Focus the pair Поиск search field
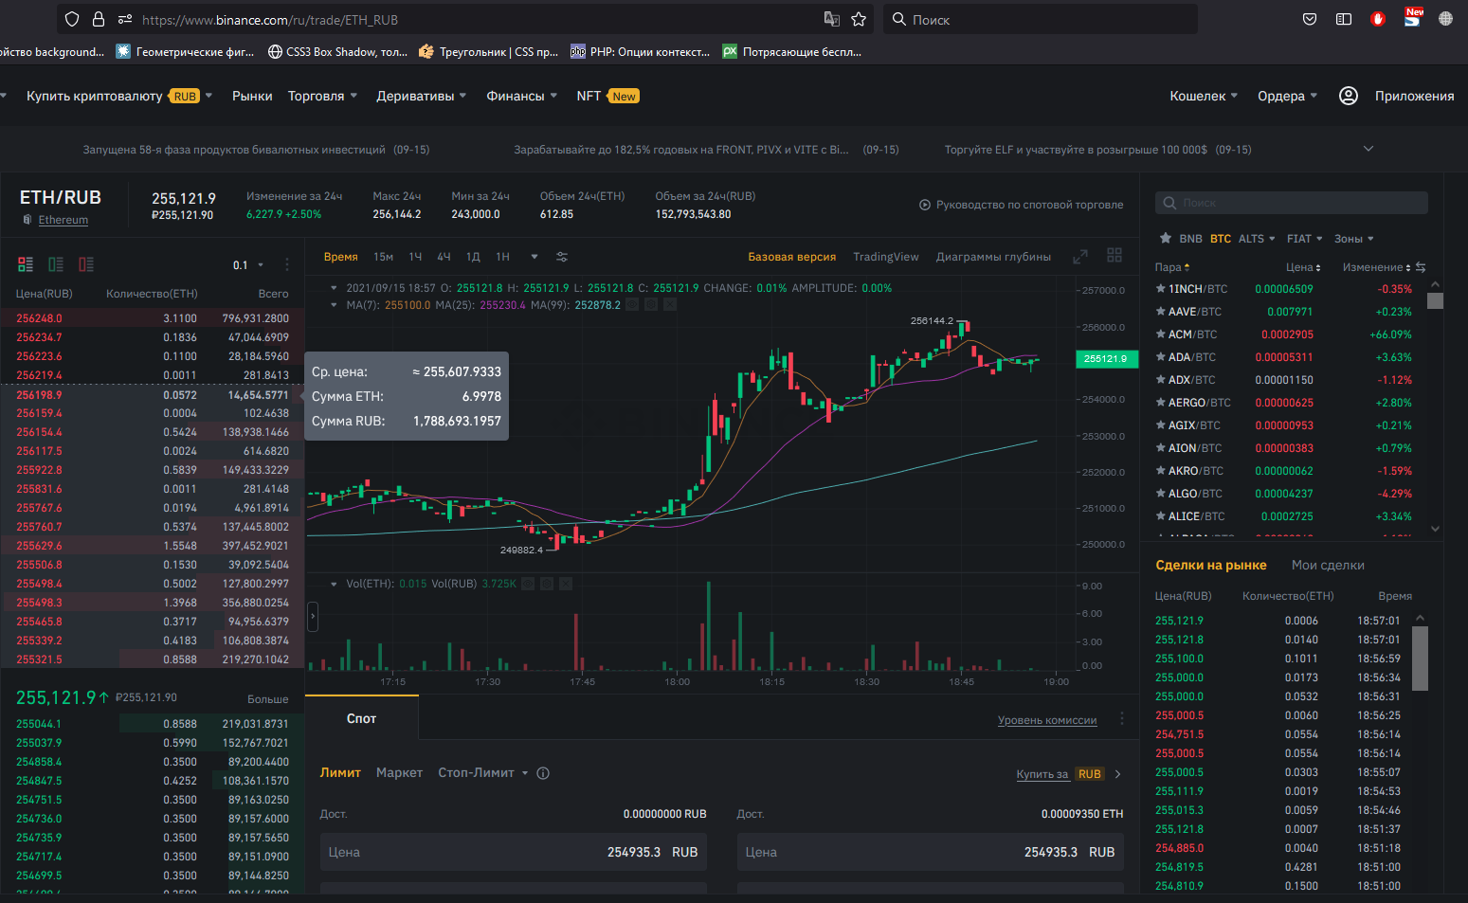The image size is (1468, 903). point(1292,203)
